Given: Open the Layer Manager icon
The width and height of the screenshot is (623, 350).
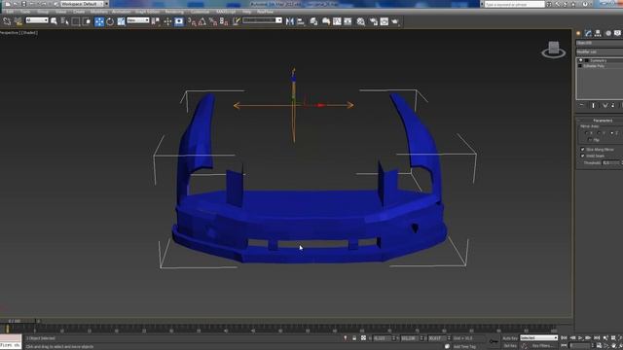Looking at the screenshot, I should [313, 21].
